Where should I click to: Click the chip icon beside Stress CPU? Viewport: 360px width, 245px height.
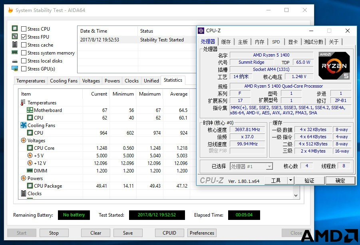[15, 28]
